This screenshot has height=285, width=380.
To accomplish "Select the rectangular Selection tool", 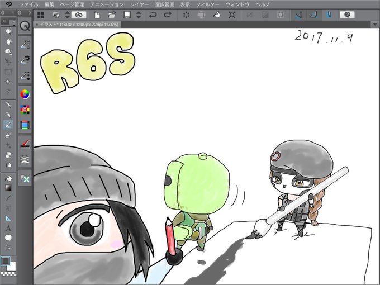I will [x=8, y=72].
